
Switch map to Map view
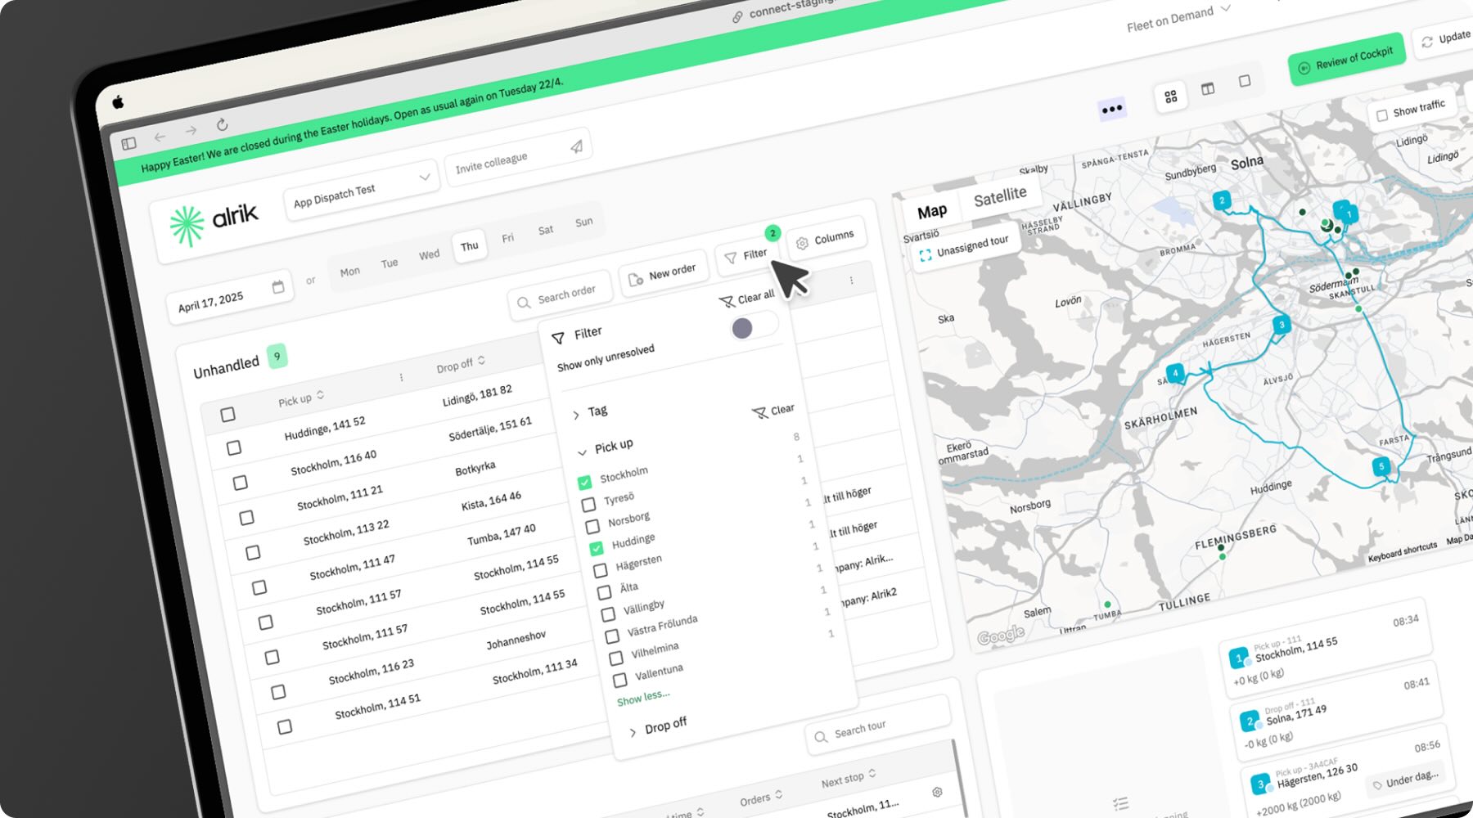pyautogui.click(x=932, y=212)
